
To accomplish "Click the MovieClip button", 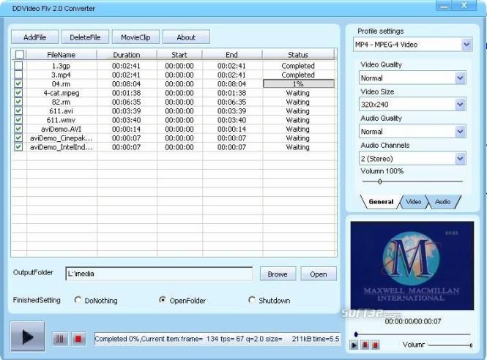I will point(135,37).
